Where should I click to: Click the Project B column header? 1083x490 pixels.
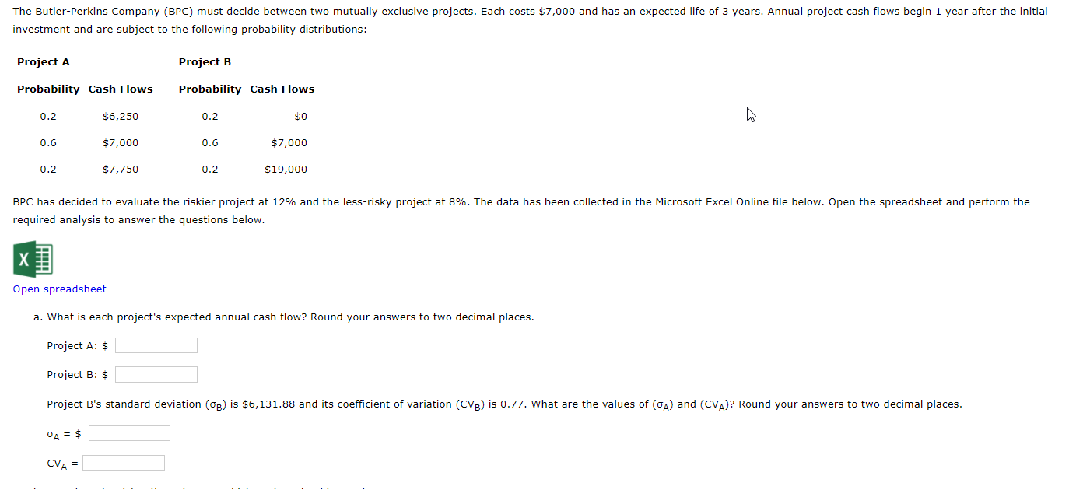click(205, 61)
